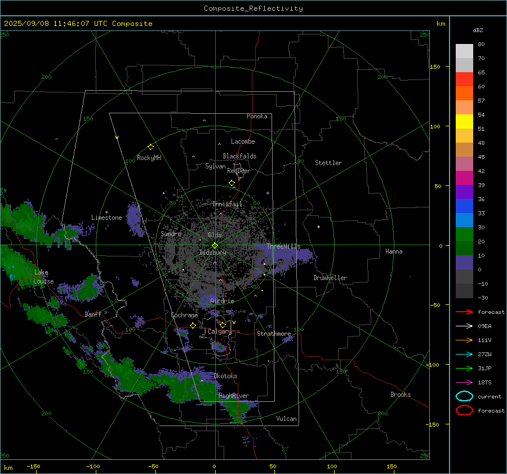
Task: Click the Sundre city label
Action: tap(171, 233)
